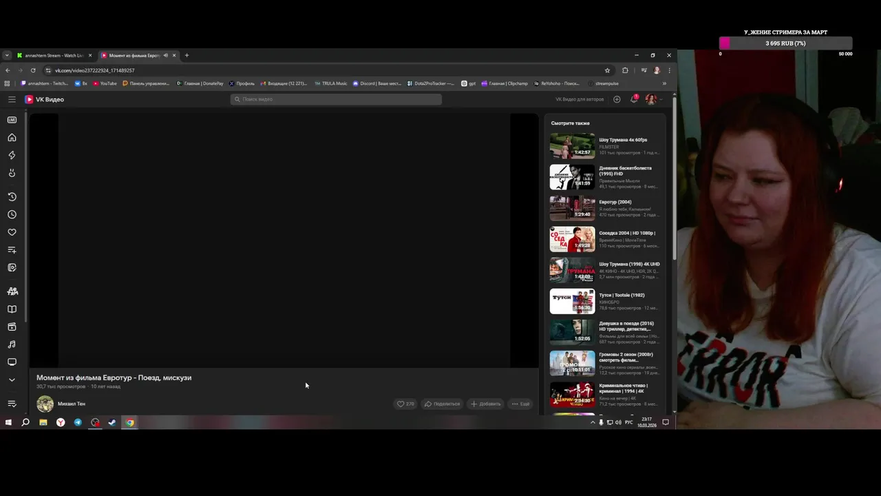Reload the page

pos(33,70)
